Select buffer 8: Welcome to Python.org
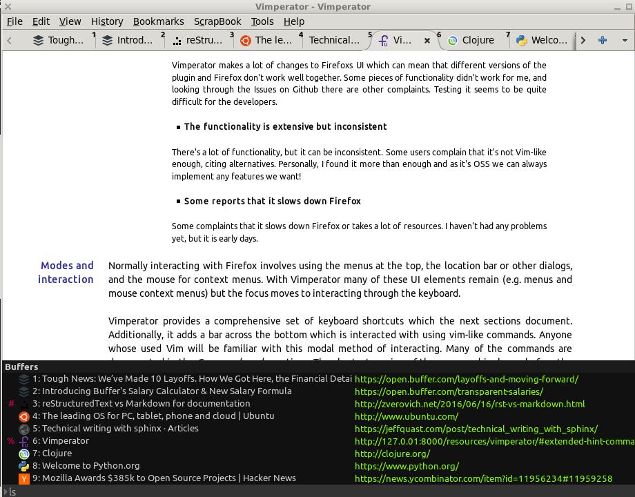 click(86, 466)
